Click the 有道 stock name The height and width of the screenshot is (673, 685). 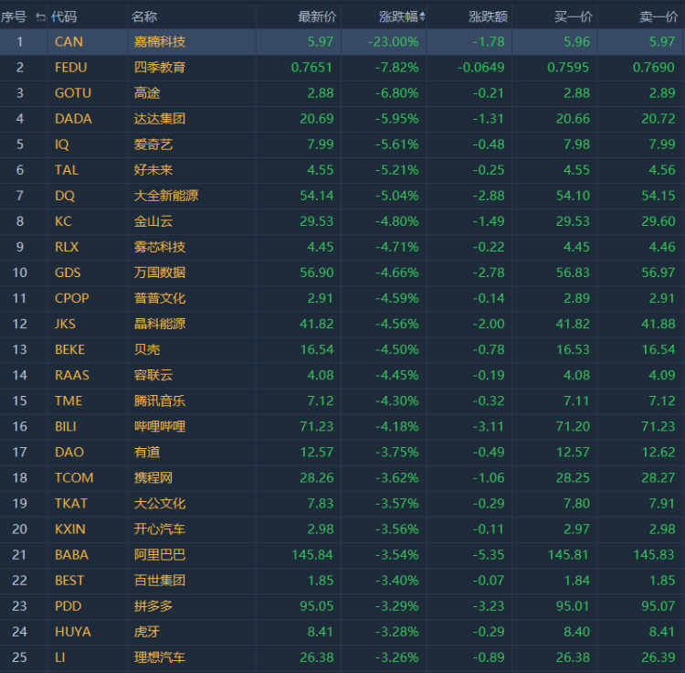point(147,452)
